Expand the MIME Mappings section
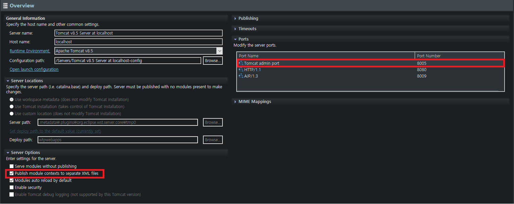The width and height of the screenshot is (514, 204). (x=236, y=102)
